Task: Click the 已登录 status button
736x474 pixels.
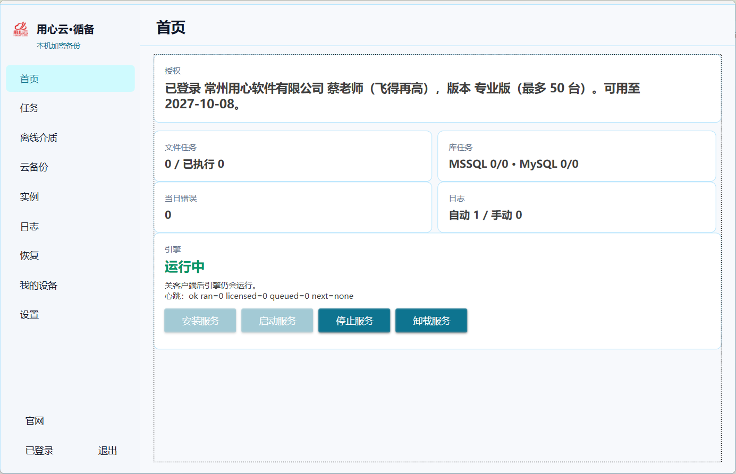Action: coord(40,451)
